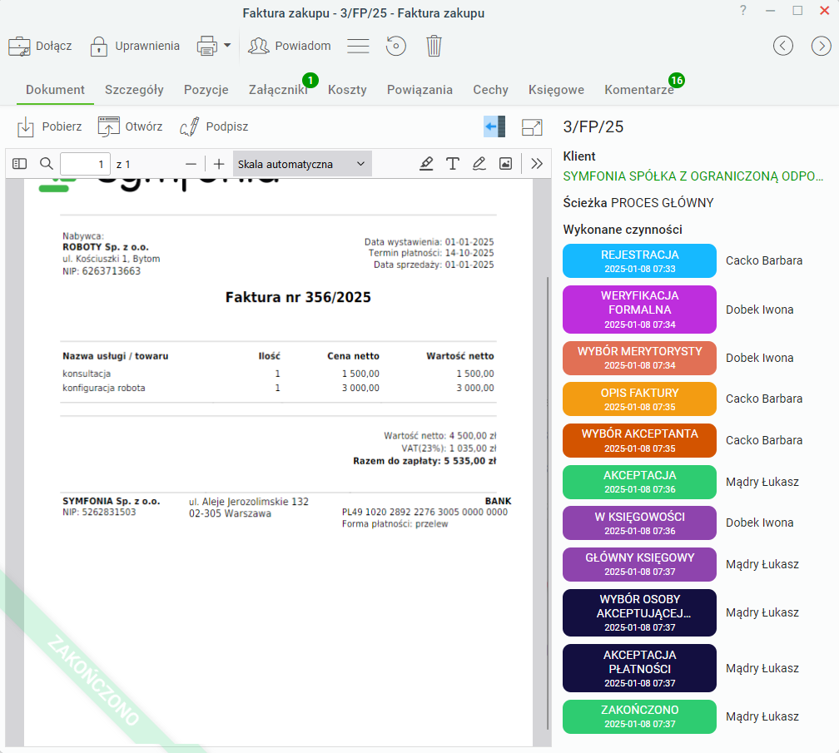Select the Cechy tab
The image size is (839, 753).
click(491, 90)
